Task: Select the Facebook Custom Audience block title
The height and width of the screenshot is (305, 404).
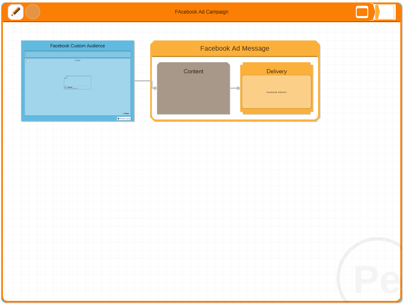Action: pos(78,46)
